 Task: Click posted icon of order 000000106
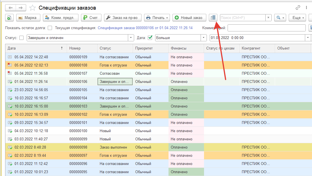pos(10,82)
